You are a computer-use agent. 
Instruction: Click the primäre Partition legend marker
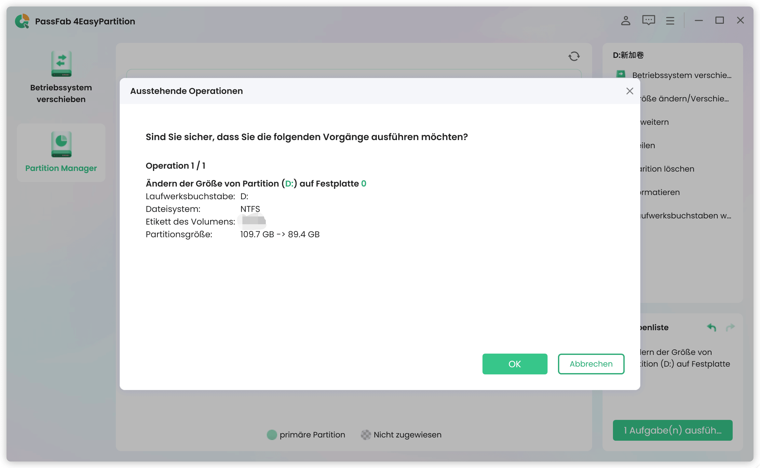272,435
